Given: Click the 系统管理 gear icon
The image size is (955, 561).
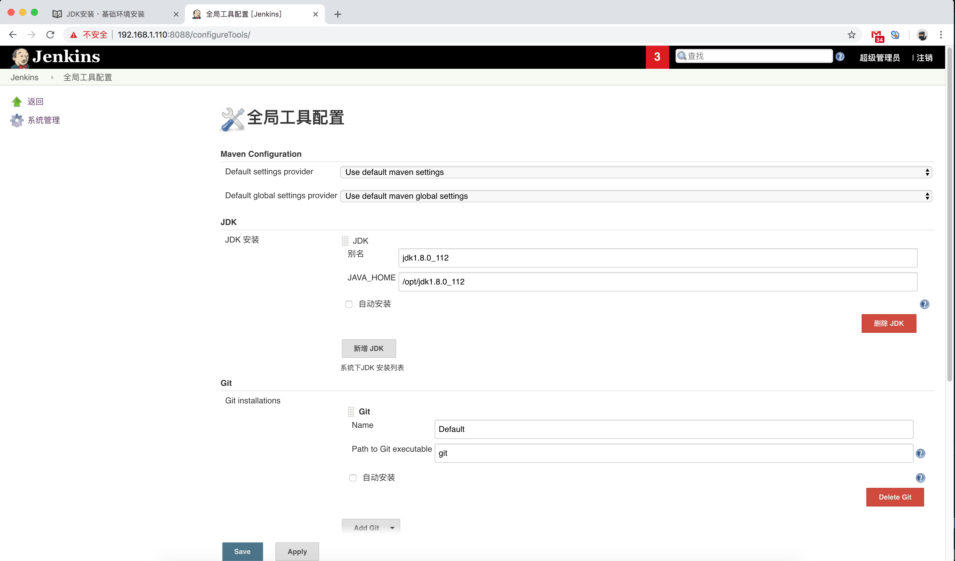Looking at the screenshot, I should (x=17, y=120).
